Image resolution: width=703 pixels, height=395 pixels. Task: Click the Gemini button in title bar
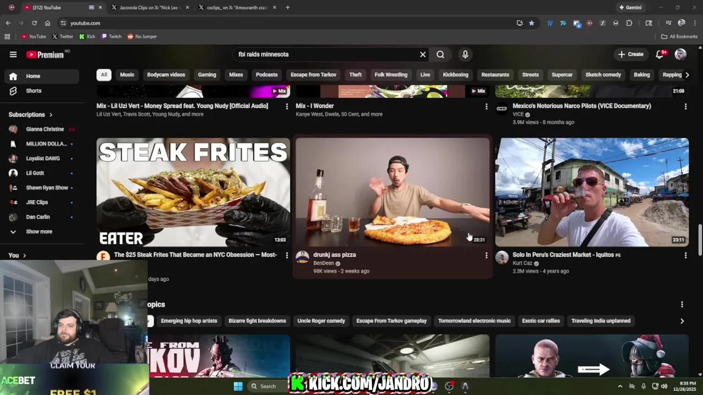coord(630,8)
